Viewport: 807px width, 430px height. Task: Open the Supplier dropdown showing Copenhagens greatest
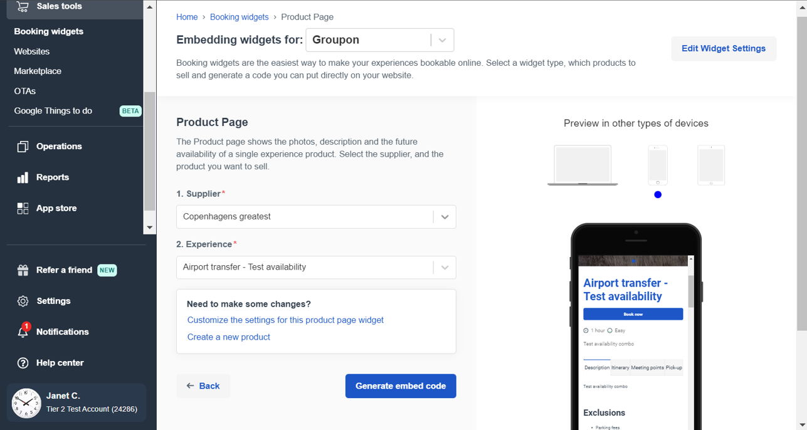click(x=445, y=216)
